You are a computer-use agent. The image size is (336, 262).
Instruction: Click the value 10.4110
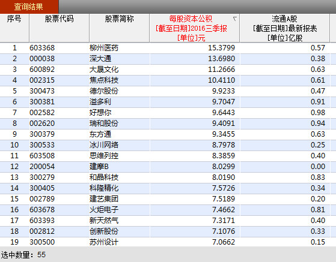pos(222,80)
